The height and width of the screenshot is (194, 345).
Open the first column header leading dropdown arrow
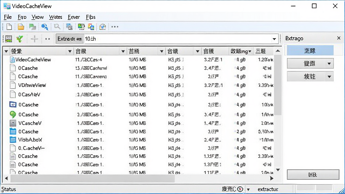6,52
